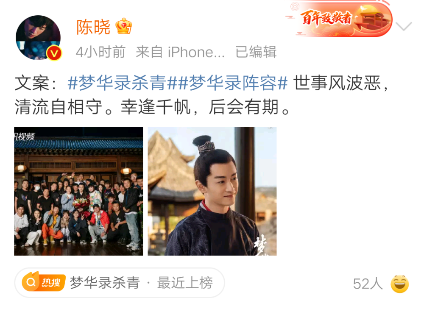Tap the 热搜 hot search icon
The image size is (424, 309).
coord(44,282)
